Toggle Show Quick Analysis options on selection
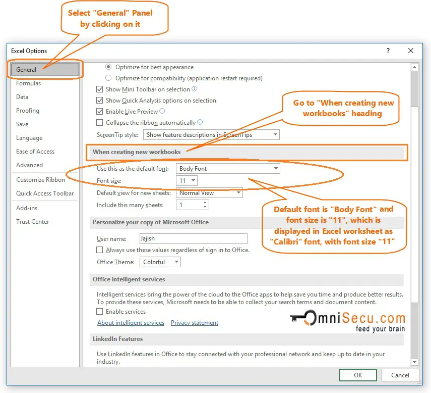Screen dimensions: 431x393 coord(99,100)
